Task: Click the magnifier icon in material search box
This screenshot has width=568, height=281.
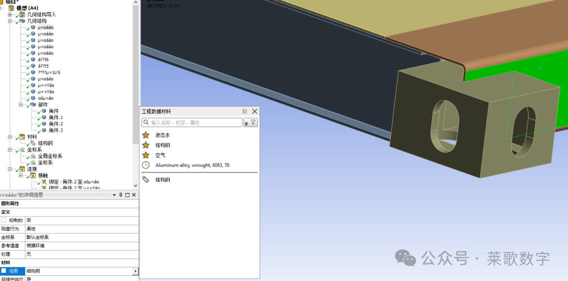Action: (x=146, y=123)
